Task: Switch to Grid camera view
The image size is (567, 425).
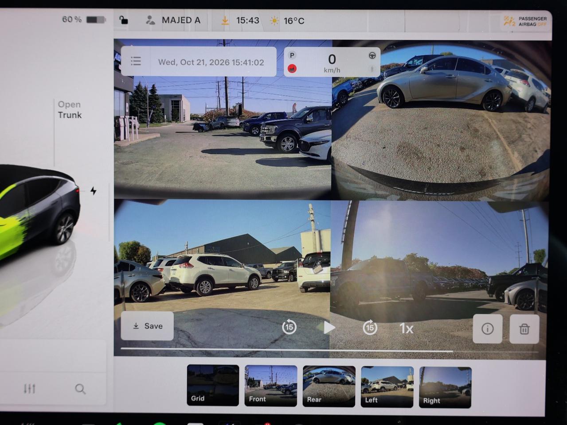Action: pos(213,386)
